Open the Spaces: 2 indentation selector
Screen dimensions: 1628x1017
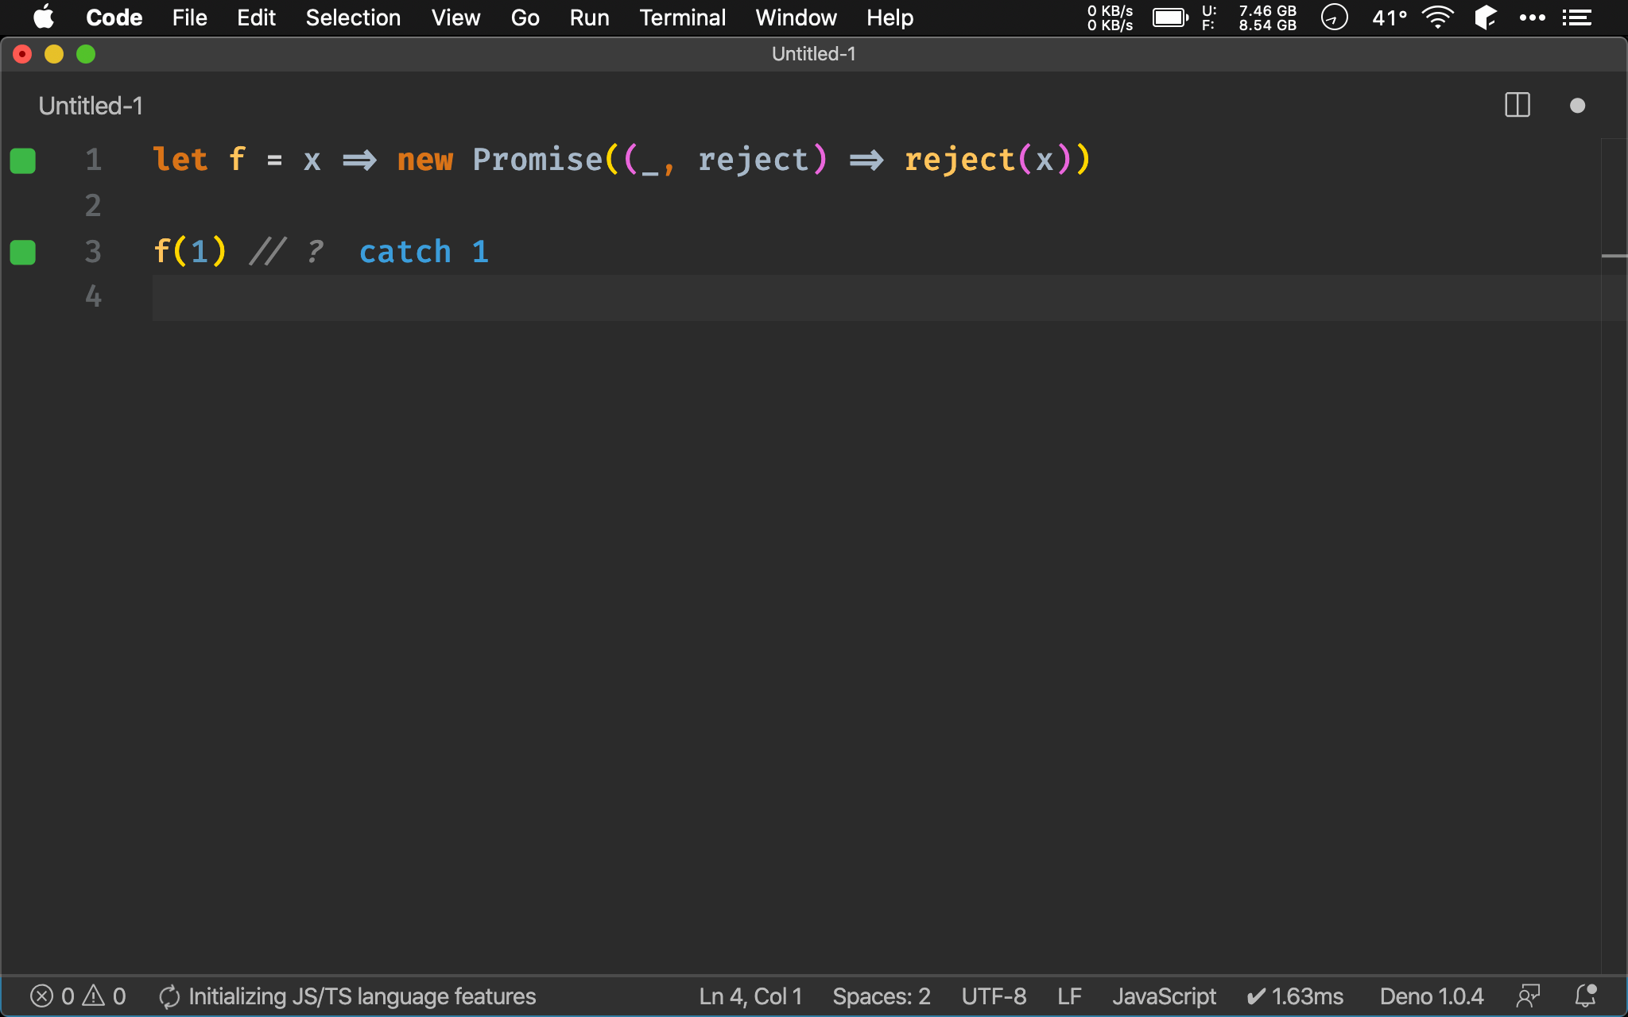point(881,996)
